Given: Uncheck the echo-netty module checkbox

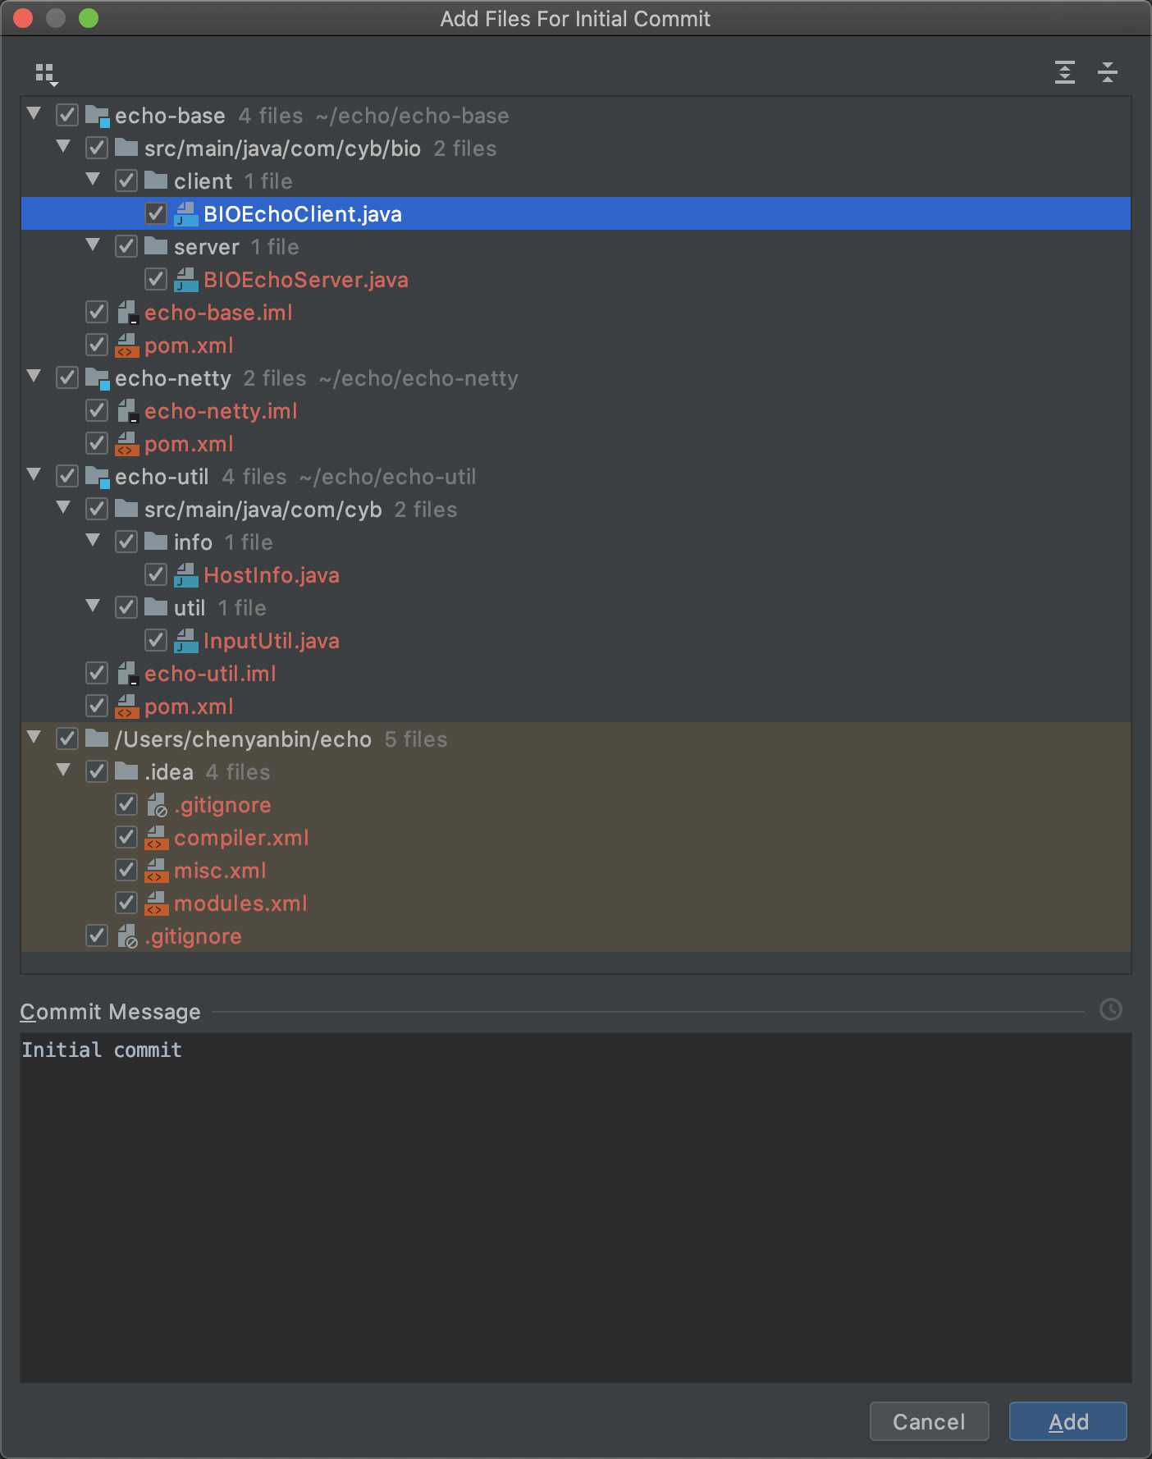Looking at the screenshot, I should 67,377.
